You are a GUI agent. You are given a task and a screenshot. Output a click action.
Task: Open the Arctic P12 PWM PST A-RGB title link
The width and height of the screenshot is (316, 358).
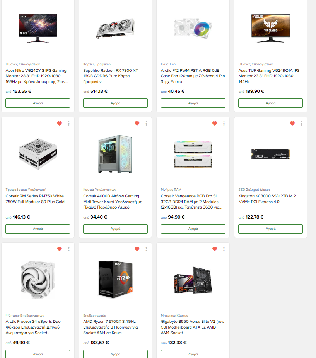[193, 76]
